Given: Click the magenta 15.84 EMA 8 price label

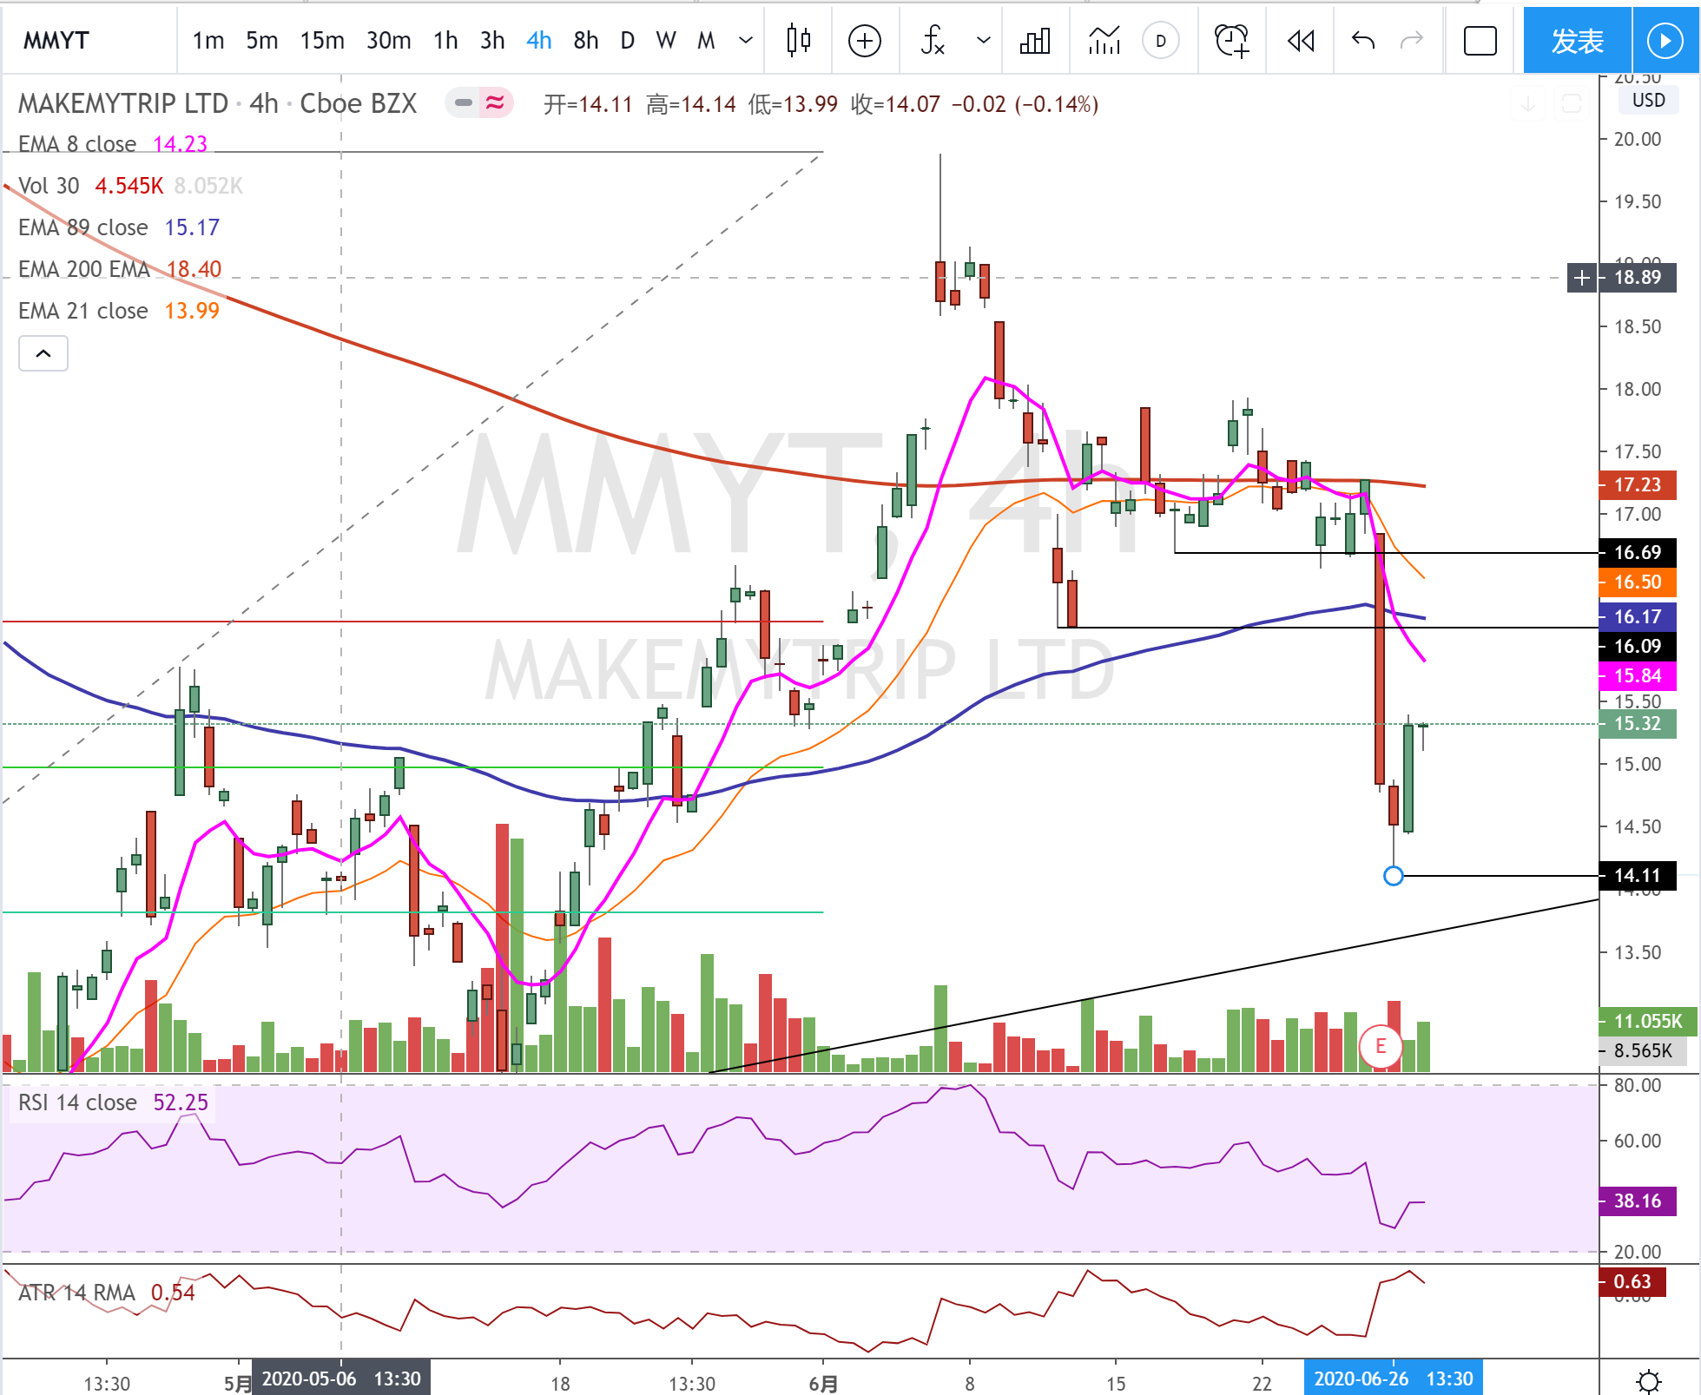Looking at the screenshot, I should (x=1638, y=675).
